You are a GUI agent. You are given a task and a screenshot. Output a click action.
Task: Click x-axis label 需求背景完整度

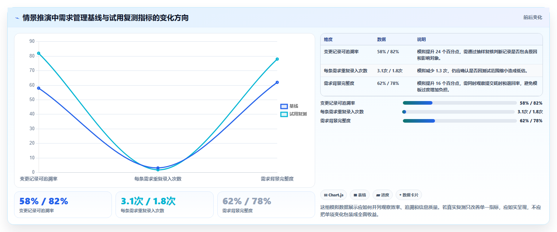point(277,179)
